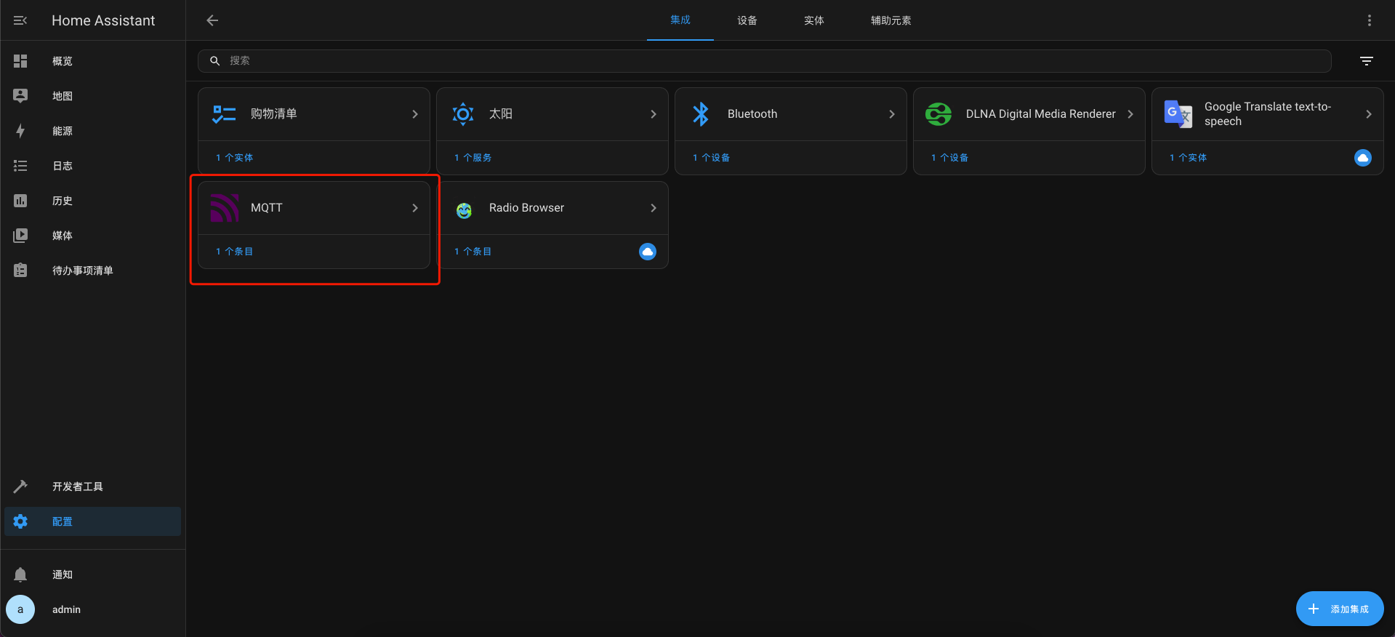This screenshot has width=1395, height=637.
Task: Open the 1 个设备 link under DLNA
Action: 949,158
